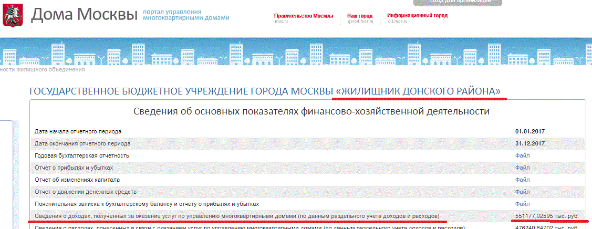
Task: Click the Отчет о прибылях и убытках label
Action: point(74,168)
